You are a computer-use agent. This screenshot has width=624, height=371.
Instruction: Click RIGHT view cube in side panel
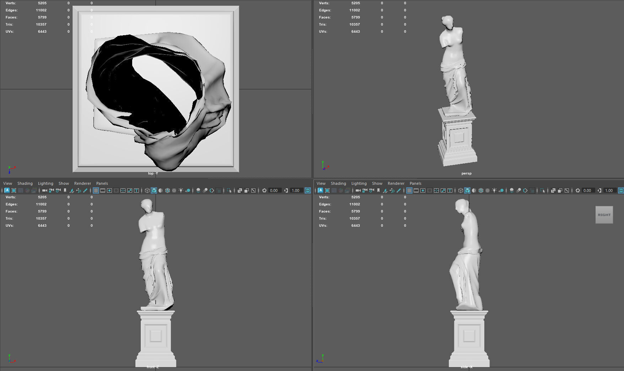click(x=604, y=215)
